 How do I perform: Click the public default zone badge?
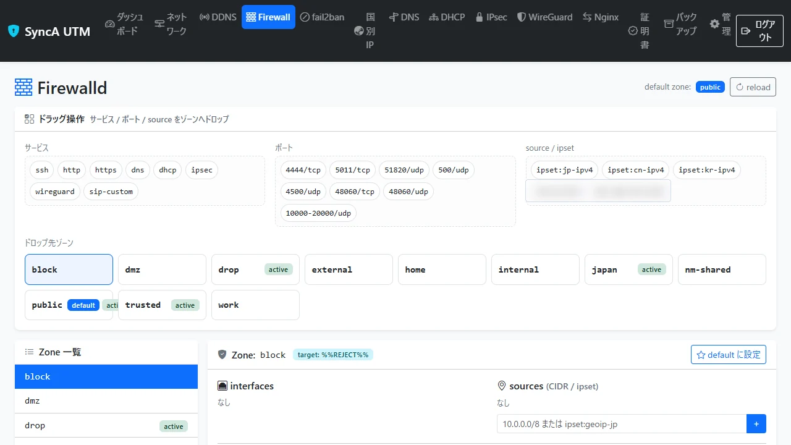coord(710,87)
